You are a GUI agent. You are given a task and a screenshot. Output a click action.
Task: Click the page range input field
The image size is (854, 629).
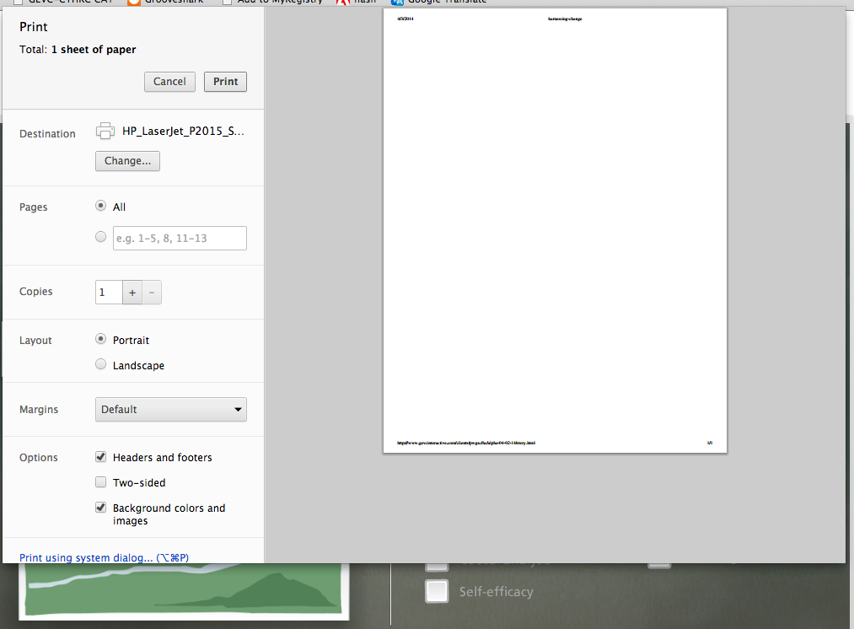pos(180,238)
